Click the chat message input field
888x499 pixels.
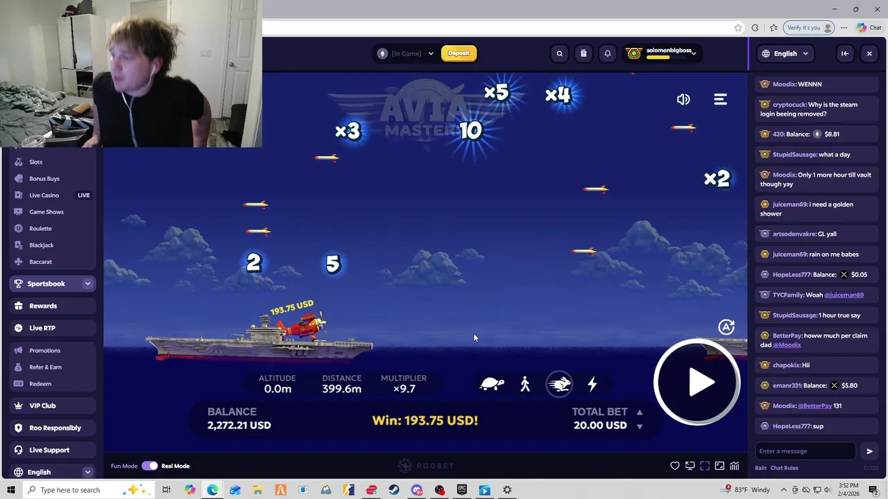tap(806, 451)
